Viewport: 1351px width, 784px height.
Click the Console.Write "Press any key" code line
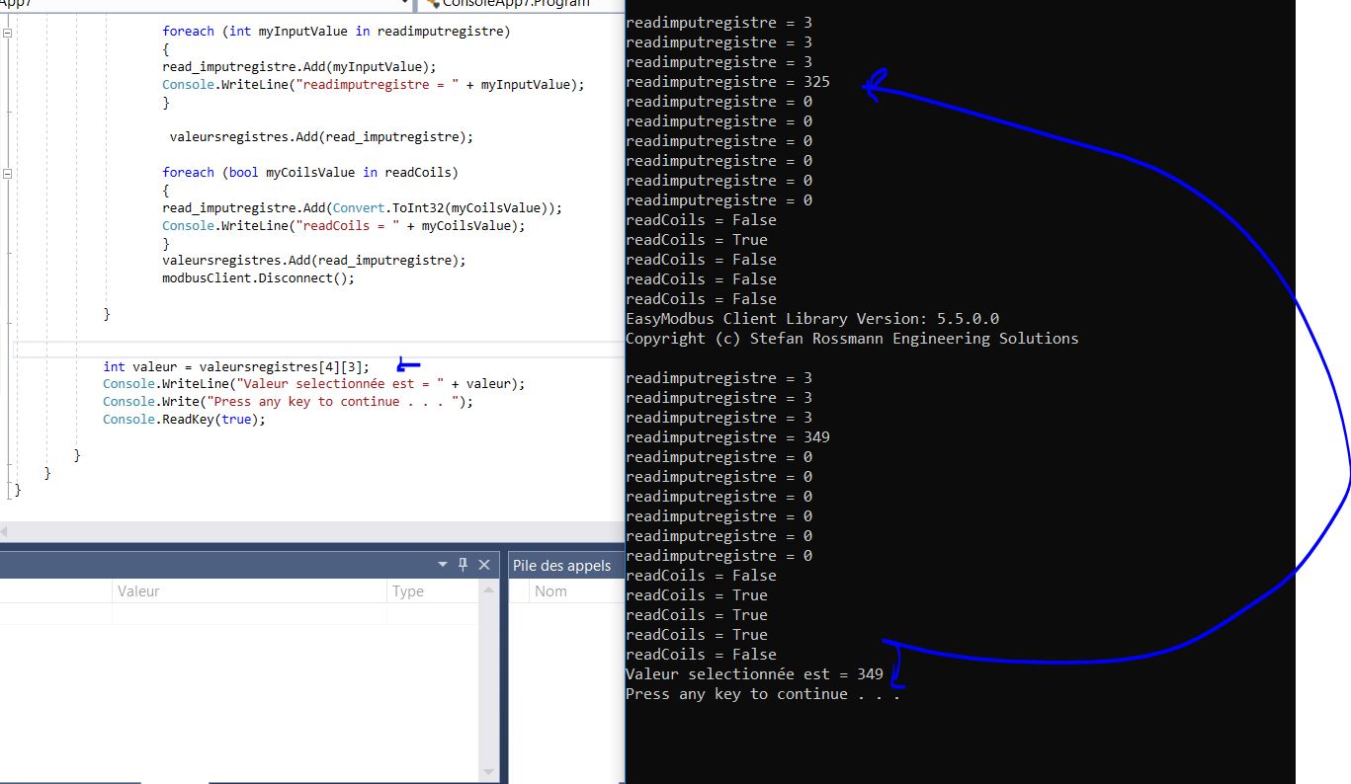click(x=289, y=402)
